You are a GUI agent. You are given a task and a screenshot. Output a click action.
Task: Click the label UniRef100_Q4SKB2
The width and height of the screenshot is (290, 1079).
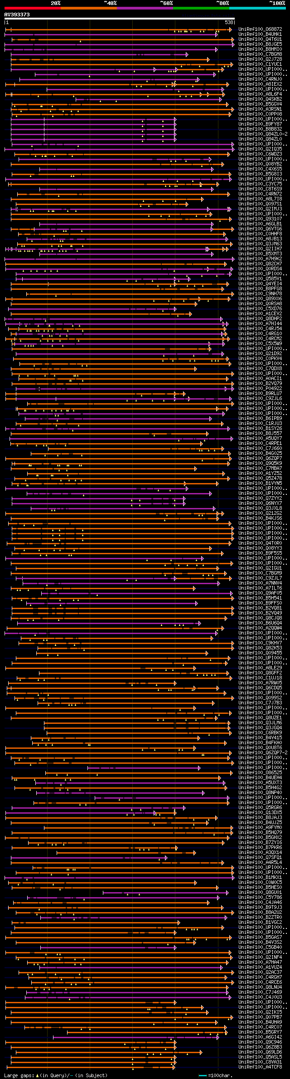260,99
